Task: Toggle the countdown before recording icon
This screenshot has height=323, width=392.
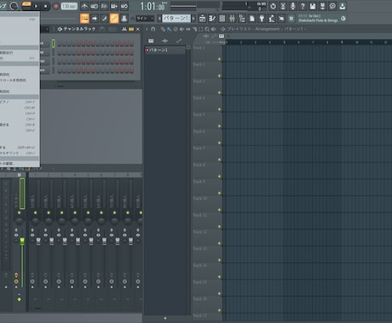Action: (104, 6)
